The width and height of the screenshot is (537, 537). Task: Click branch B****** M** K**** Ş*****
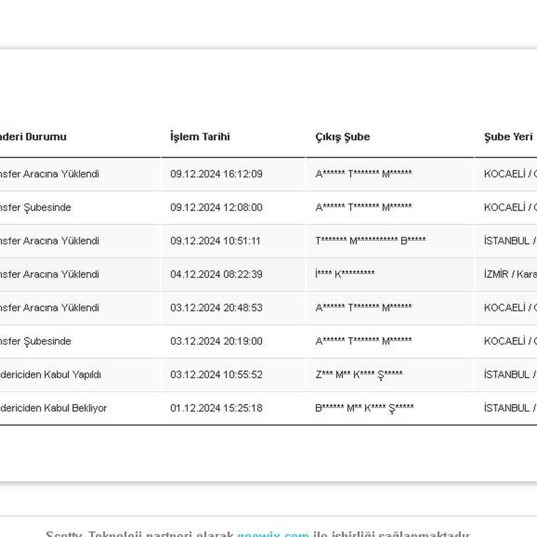tap(364, 408)
